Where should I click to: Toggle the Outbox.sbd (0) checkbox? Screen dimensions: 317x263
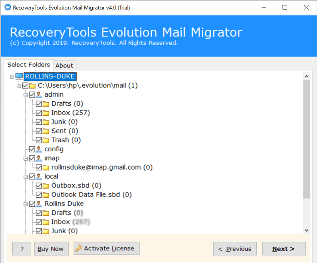click(x=39, y=186)
